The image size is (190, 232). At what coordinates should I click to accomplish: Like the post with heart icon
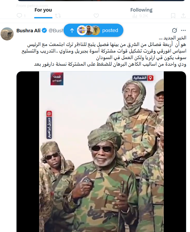point(96,16)
